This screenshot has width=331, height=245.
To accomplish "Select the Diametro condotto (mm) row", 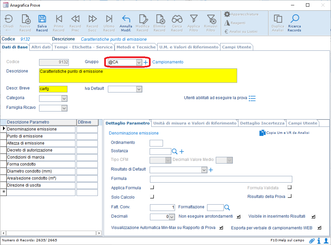I will pyautogui.click(x=41, y=171).
